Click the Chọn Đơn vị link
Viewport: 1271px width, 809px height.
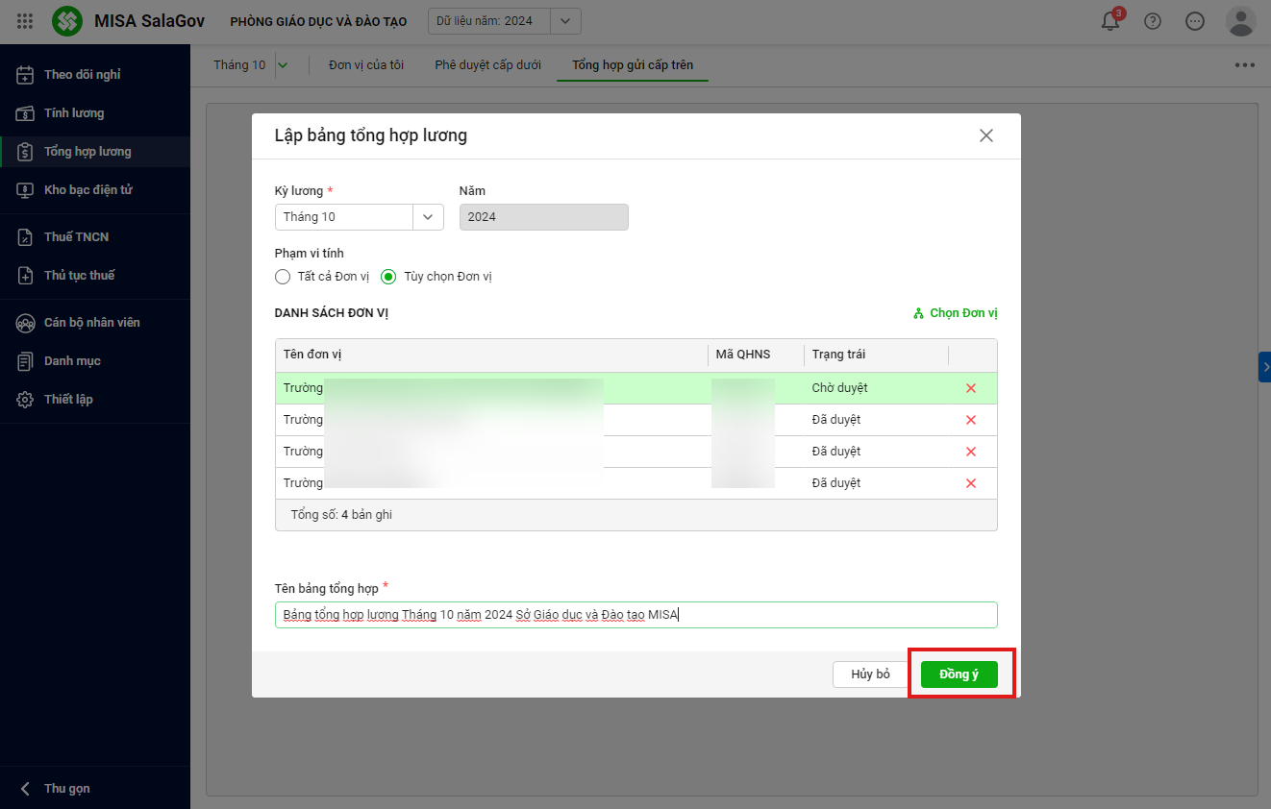coord(956,313)
